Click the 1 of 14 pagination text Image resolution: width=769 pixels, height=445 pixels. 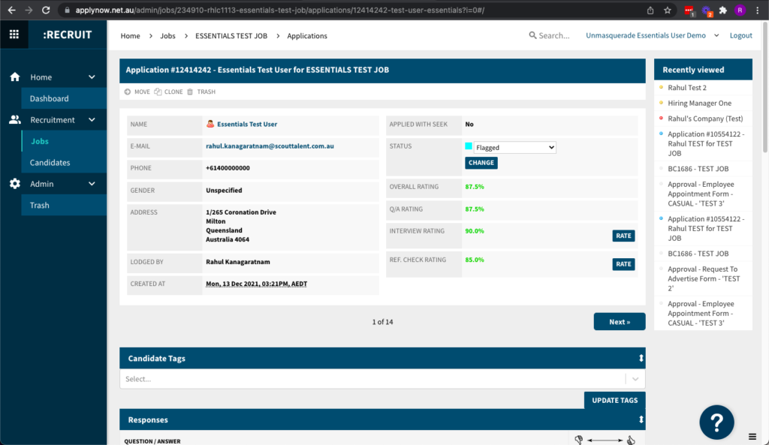click(x=382, y=322)
